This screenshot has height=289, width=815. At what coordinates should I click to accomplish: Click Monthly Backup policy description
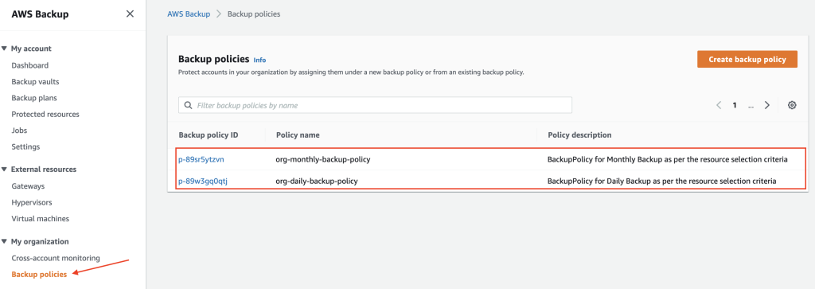668,159
